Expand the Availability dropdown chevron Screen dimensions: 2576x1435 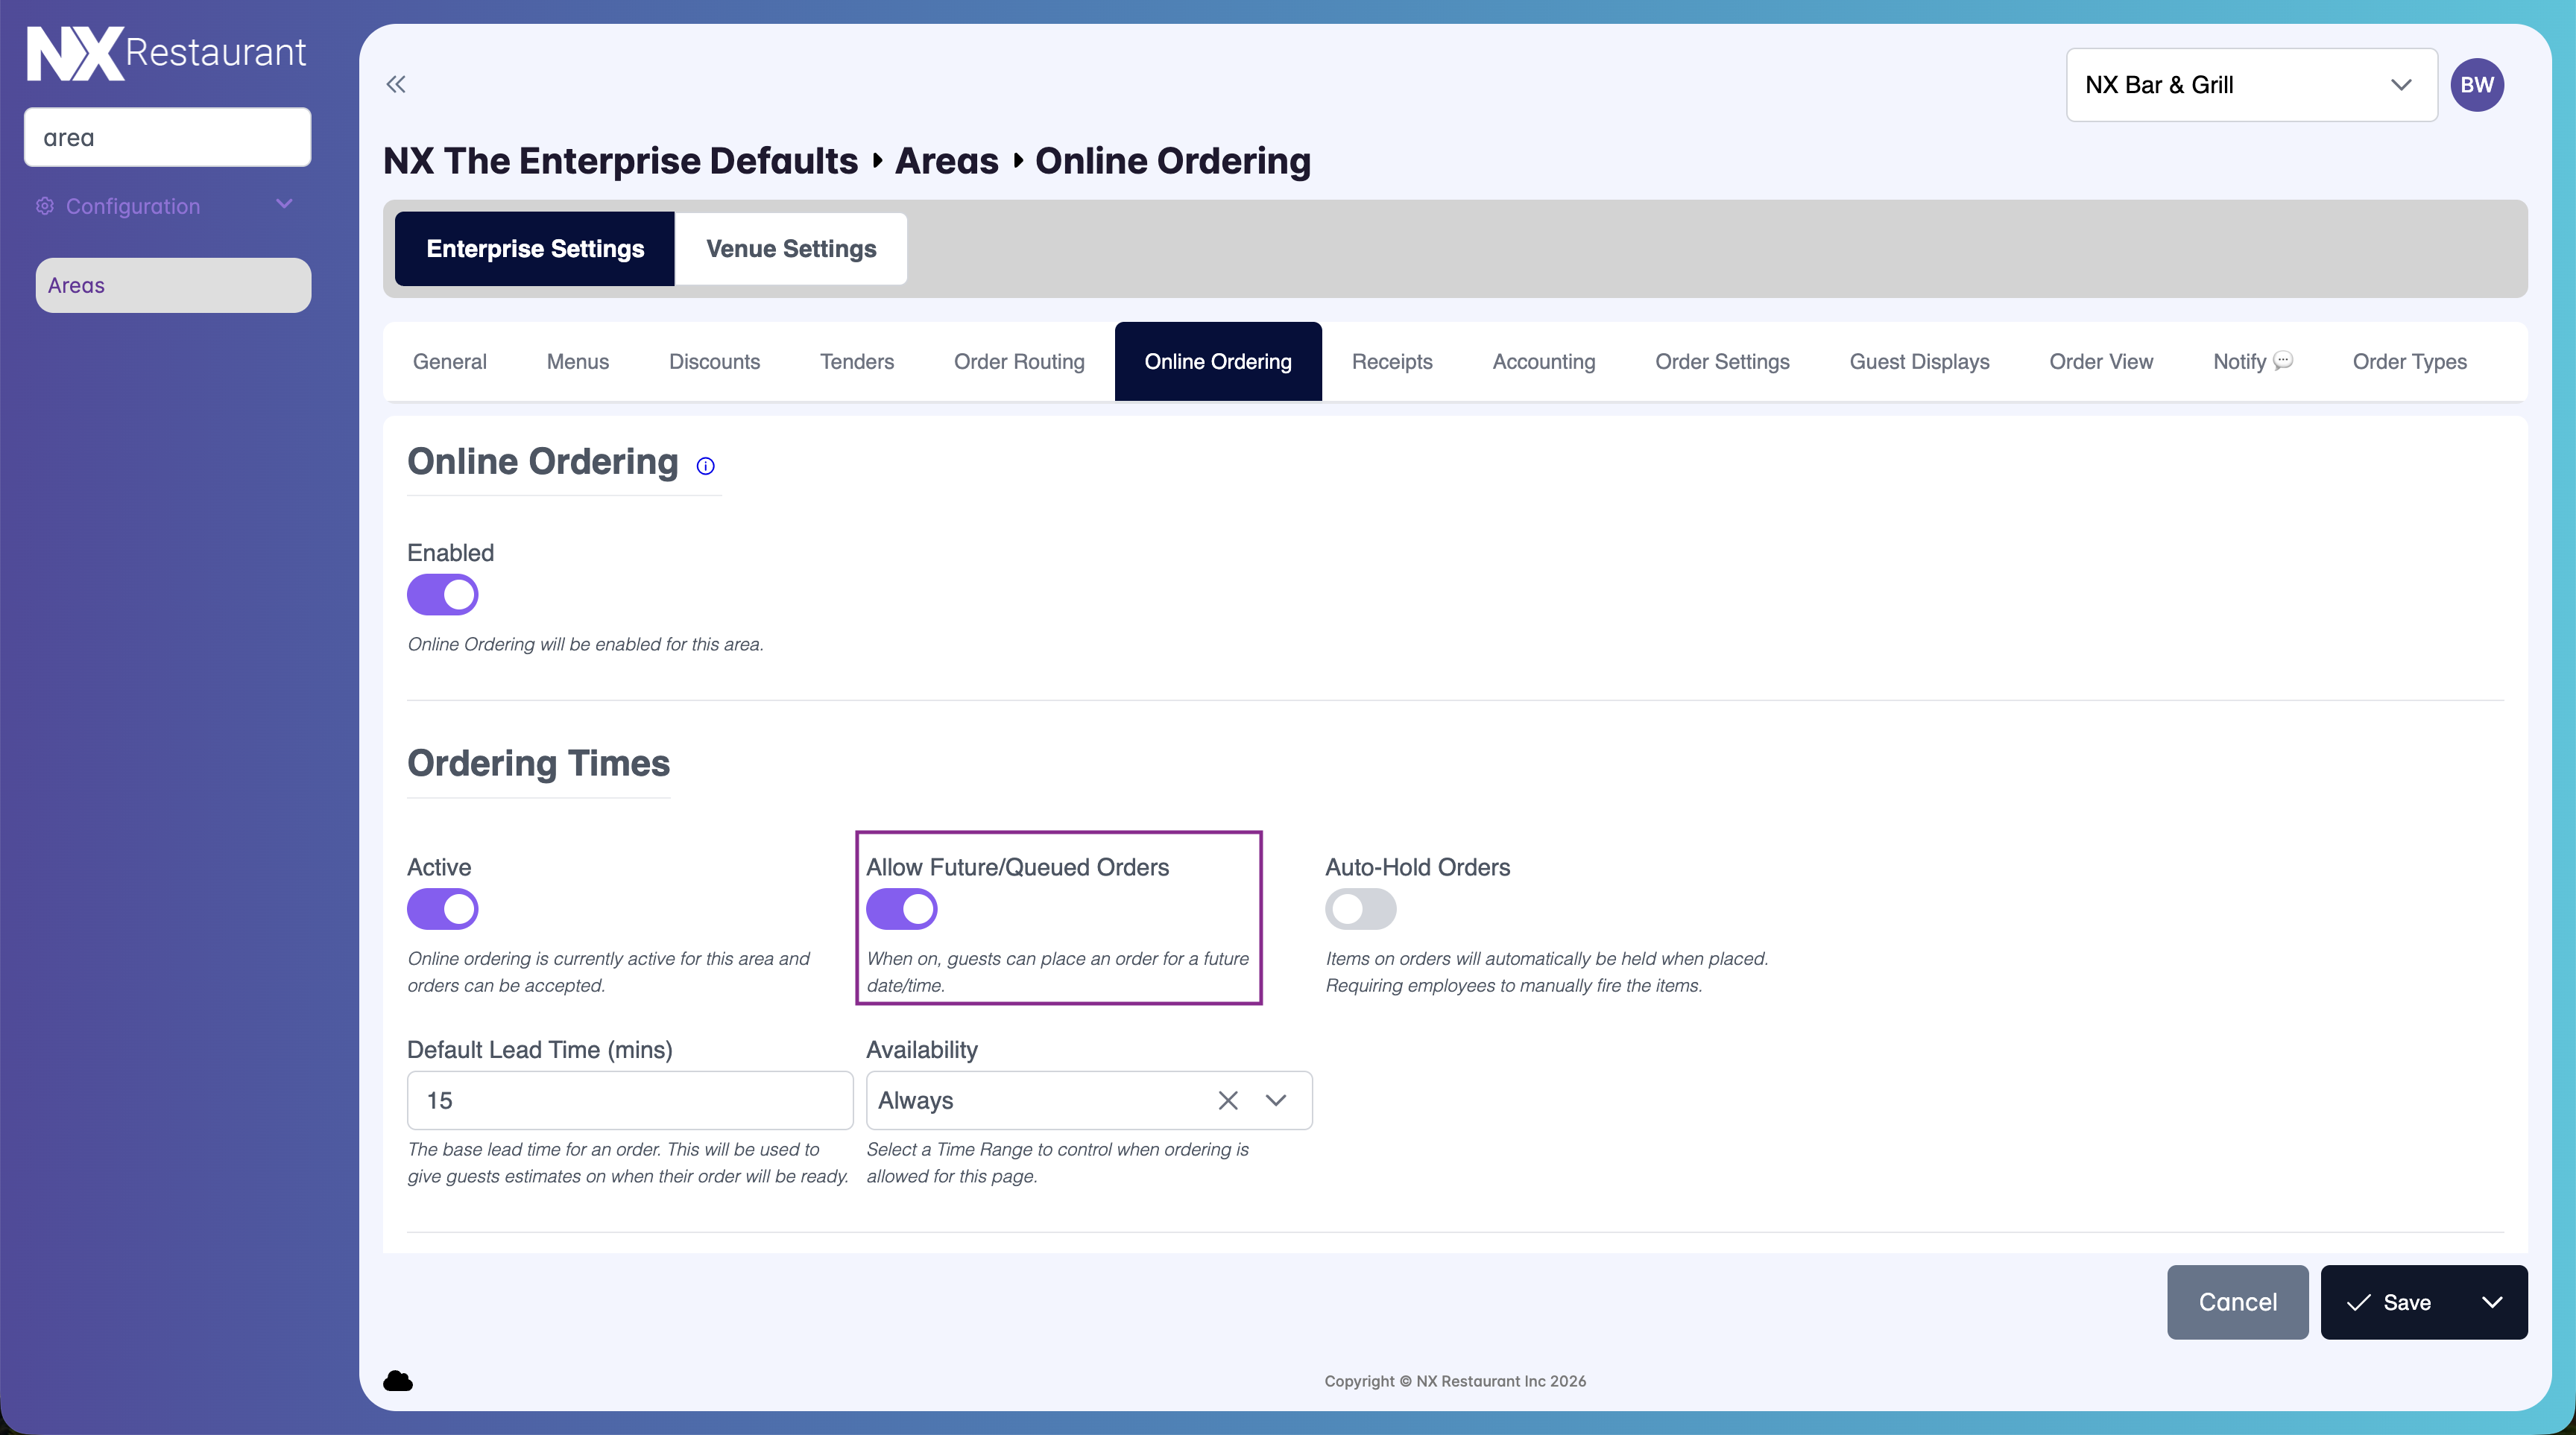[x=1276, y=1100]
